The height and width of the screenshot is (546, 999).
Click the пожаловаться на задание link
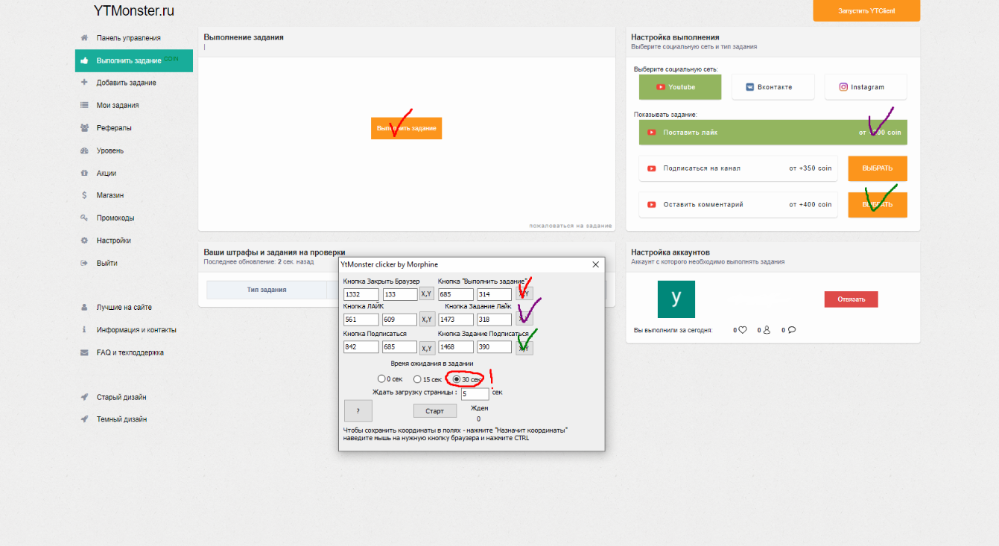click(571, 226)
